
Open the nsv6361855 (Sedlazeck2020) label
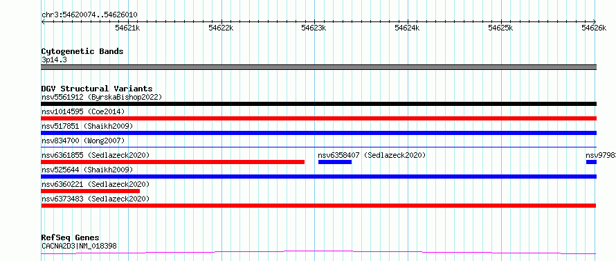click(x=96, y=155)
